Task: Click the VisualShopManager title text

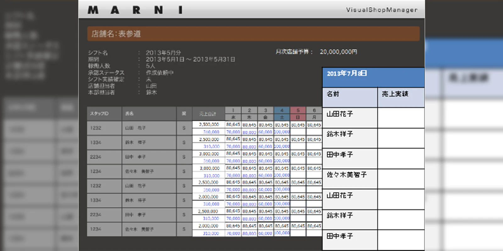Action: (381, 10)
